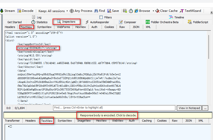The height and width of the screenshot is (140, 213).
Task: Switch to the Composer tab
Action: point(127,22)
